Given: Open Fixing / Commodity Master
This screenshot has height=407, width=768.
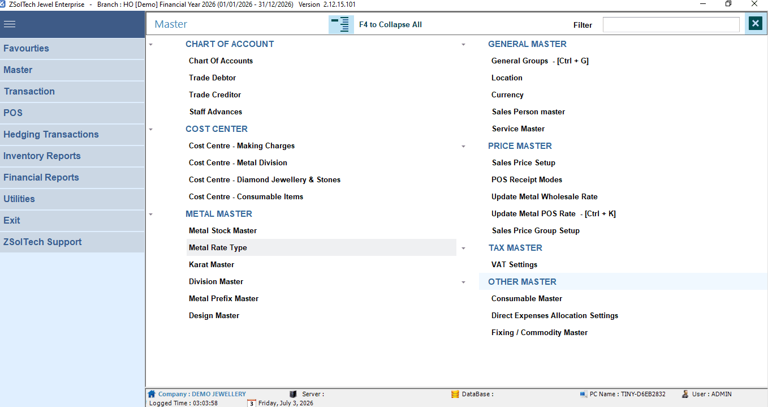Looking at the screenshot, I should 540,332.
